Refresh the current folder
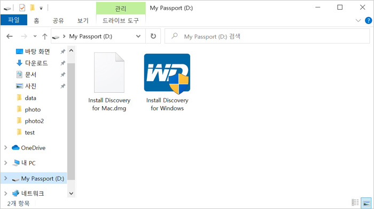The height and width of the screenshot is (209, 374). (x=153, y=36)
